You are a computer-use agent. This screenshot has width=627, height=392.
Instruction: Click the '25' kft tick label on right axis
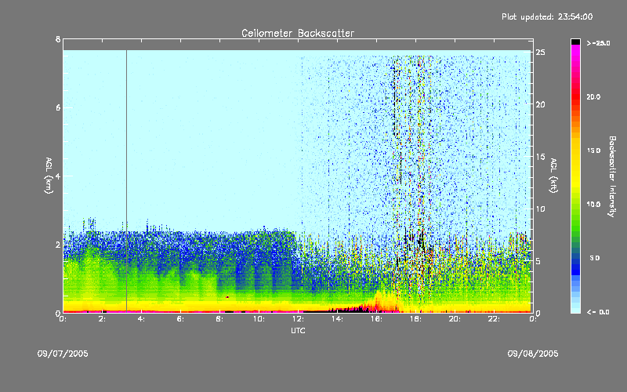coord(541,53)
